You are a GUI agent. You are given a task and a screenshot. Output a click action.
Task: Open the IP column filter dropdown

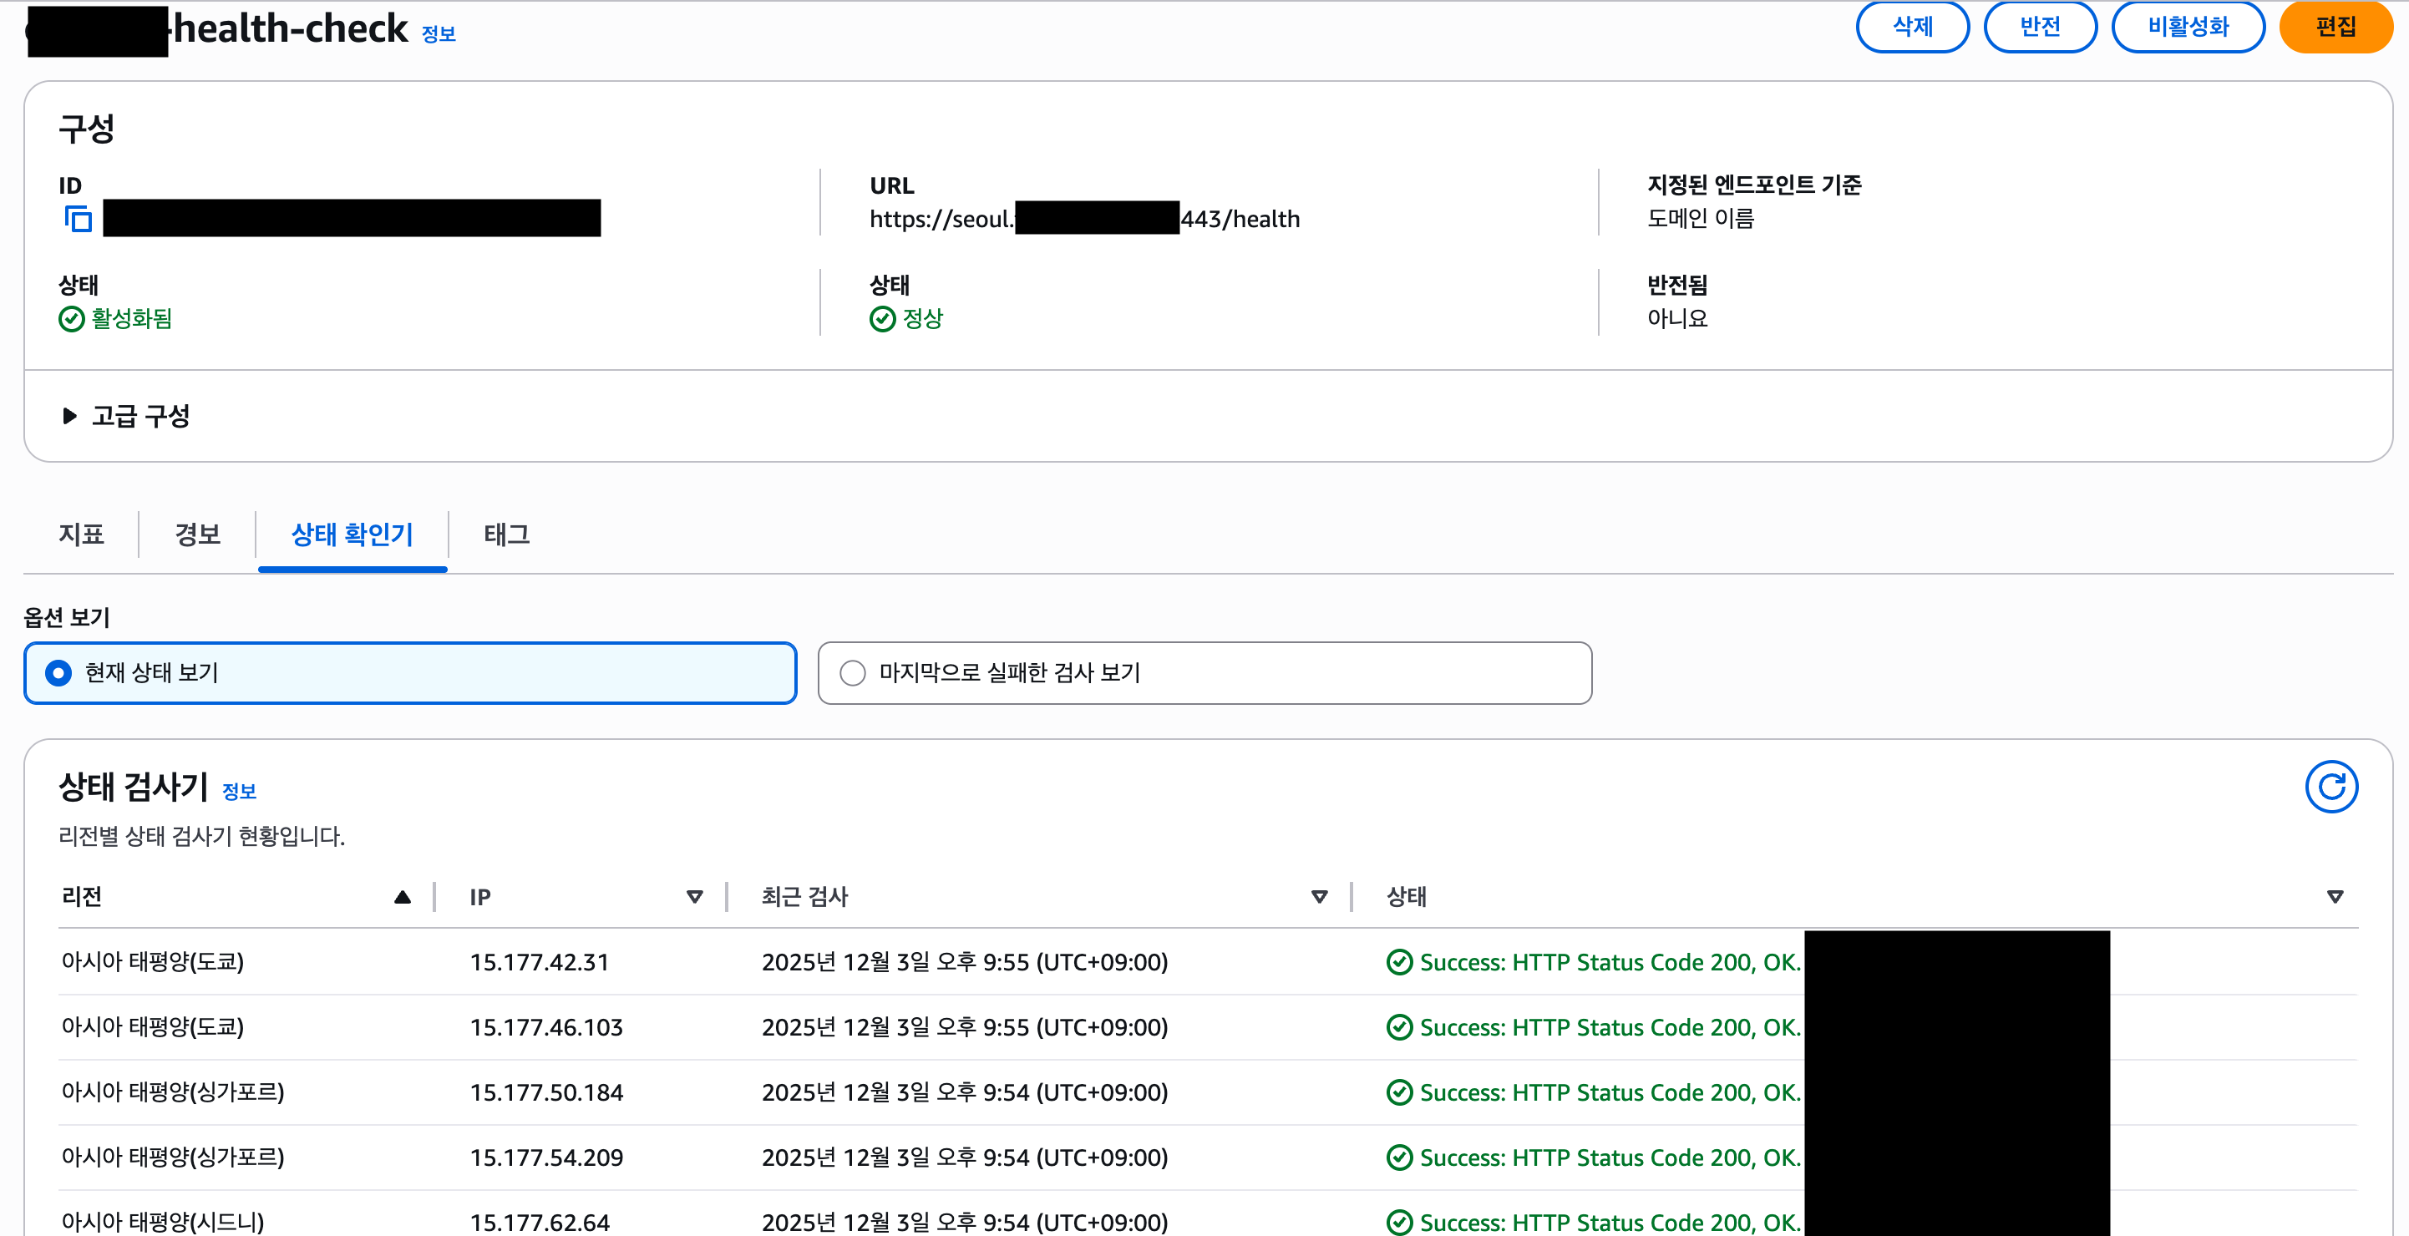pyautogui.click(x=696, y=895)
